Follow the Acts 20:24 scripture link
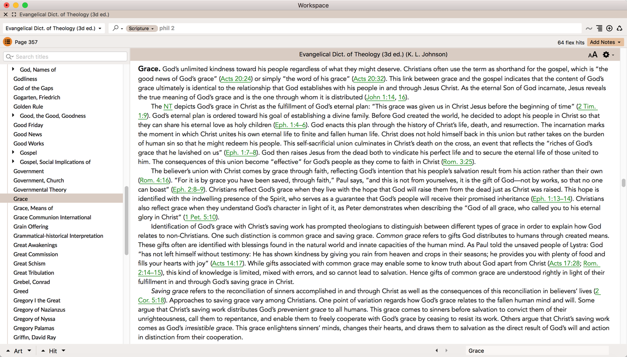 coord(236,79)
